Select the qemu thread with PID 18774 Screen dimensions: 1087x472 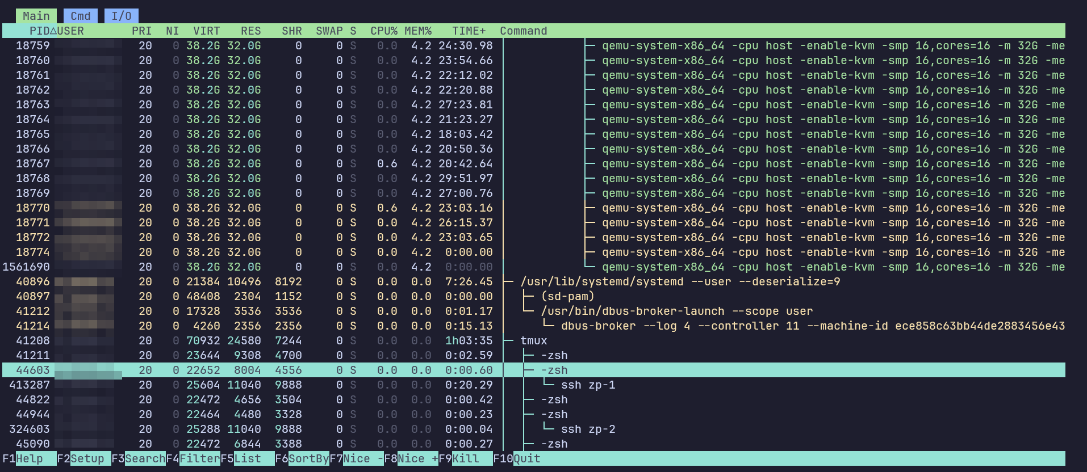pyautogui.click(x=534, y=252)
